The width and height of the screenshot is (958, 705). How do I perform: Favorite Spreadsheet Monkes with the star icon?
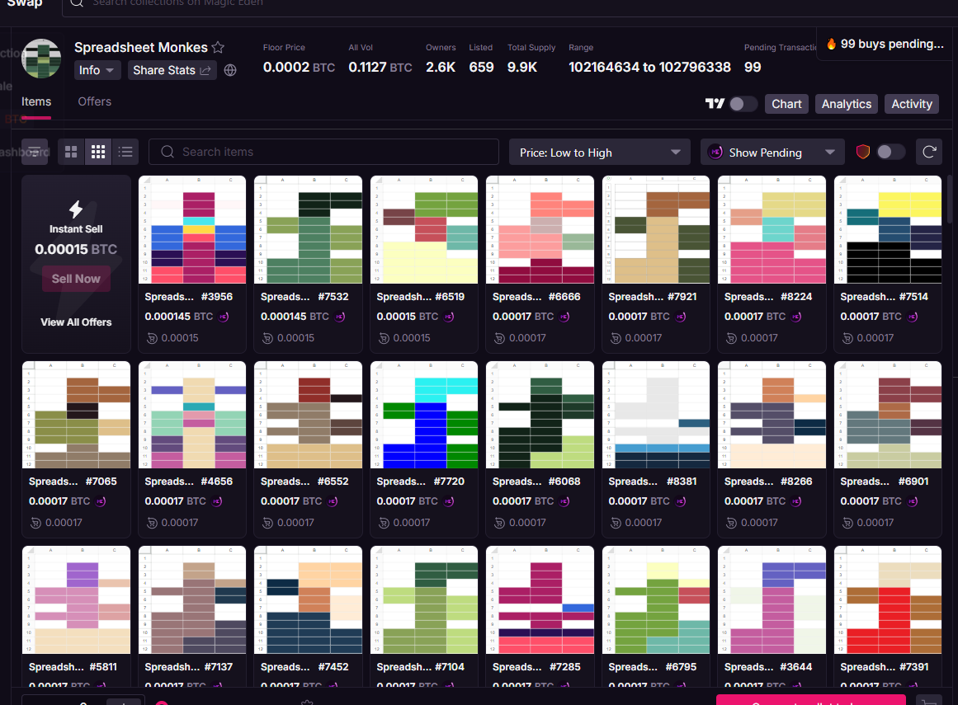(218, 47)
